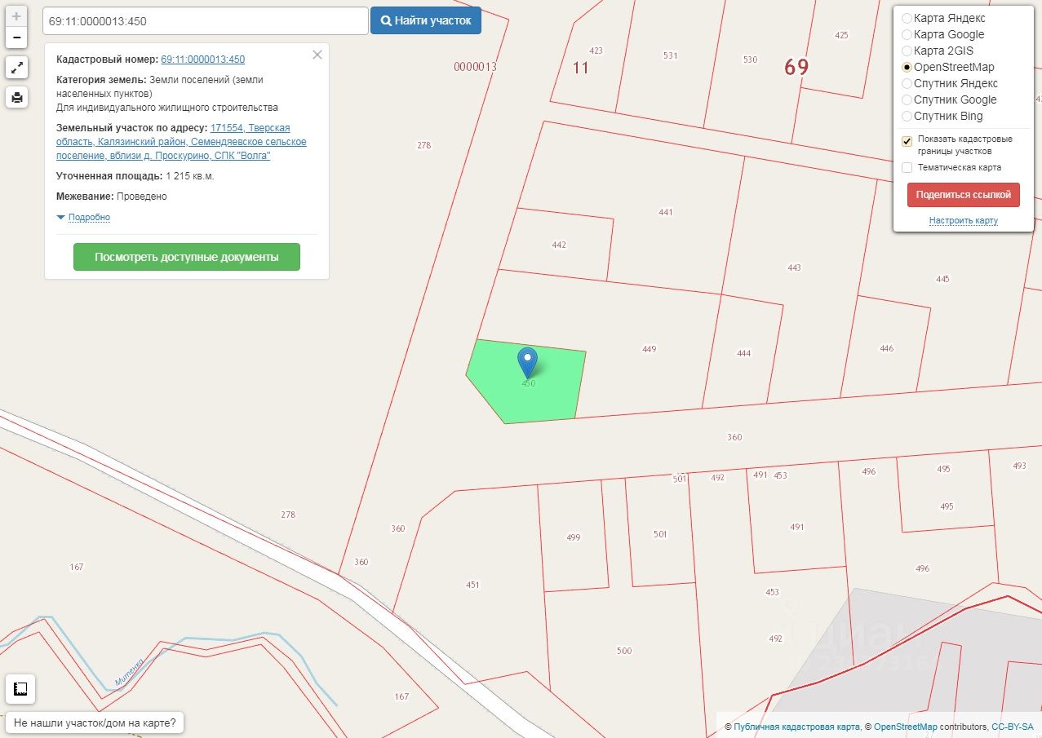Zoom out with the minus button
1042x738 pixels.
(x=17, y=38)
